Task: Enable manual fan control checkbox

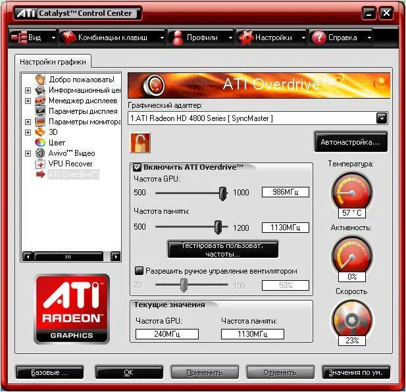Action: [x=139, y=271]
